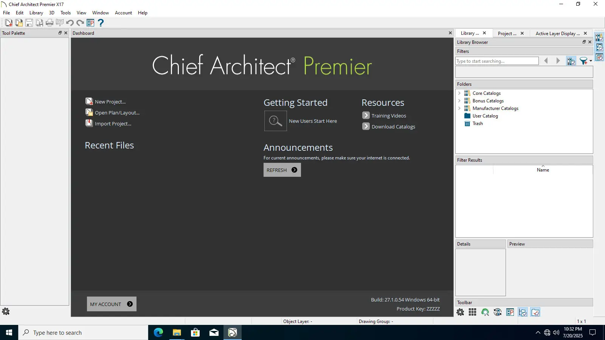605x340 pixels.
Task: Toggle the folder tree view button
Action: pyautogui.click(x=523, y=312)
